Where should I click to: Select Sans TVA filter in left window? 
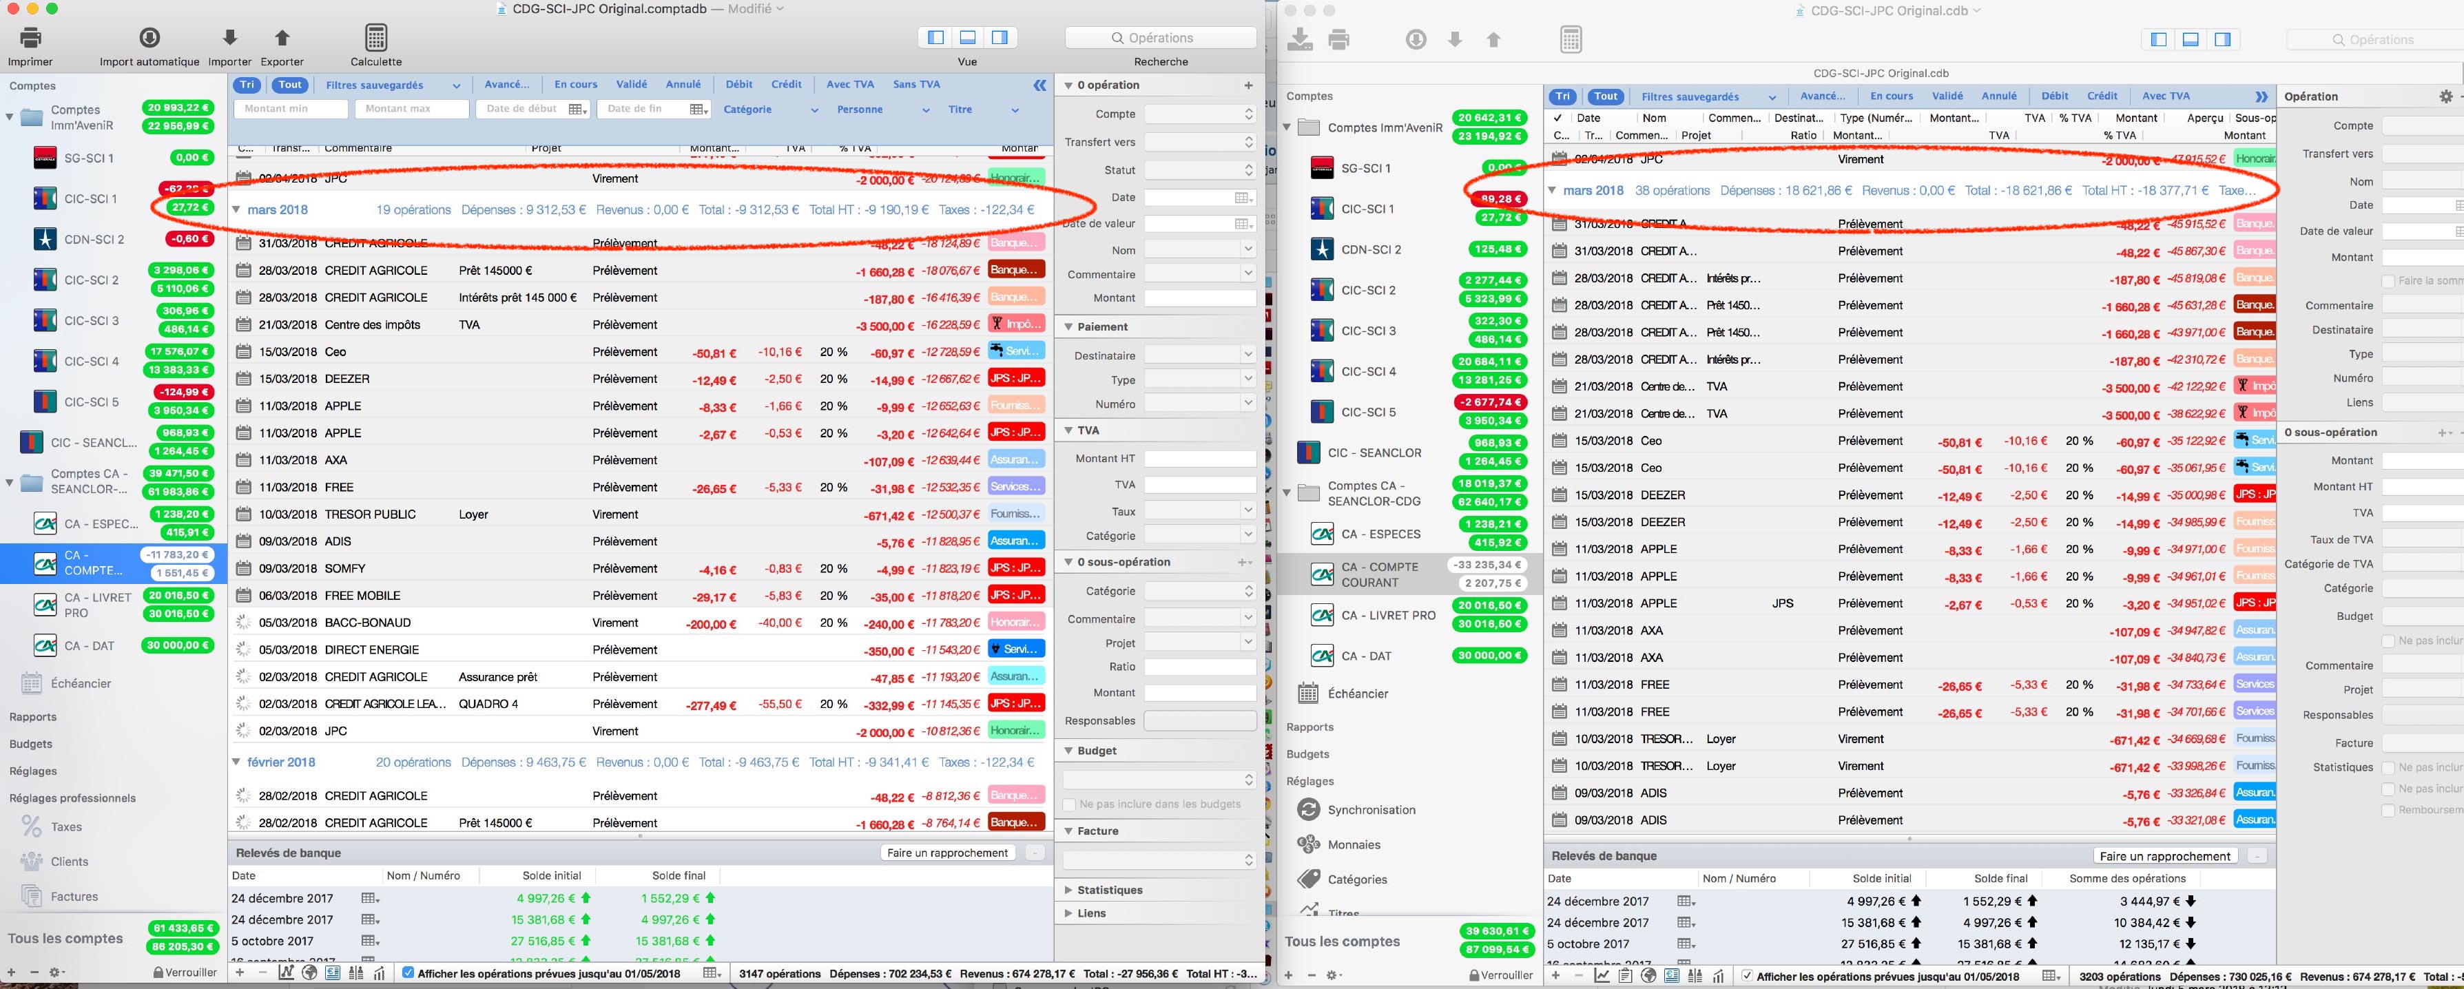coord(916,84)
